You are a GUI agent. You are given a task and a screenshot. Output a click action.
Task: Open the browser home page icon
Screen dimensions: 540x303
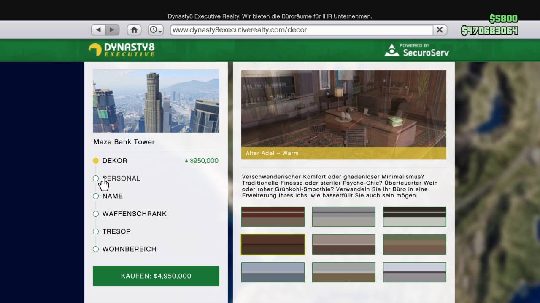134,30
